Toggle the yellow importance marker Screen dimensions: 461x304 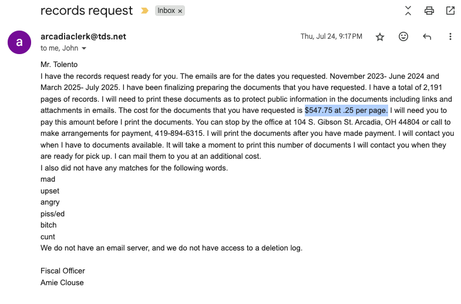144,11
